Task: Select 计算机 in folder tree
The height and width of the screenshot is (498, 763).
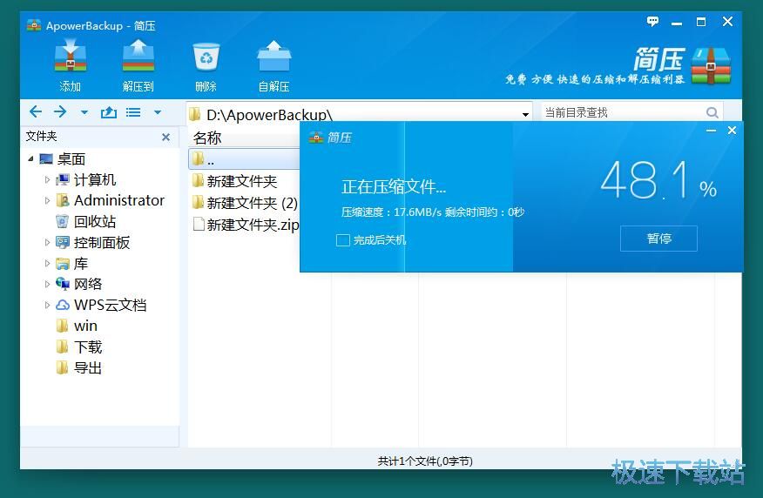Action: point(95,180)
